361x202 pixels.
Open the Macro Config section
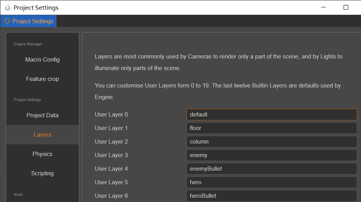pyautogui.click(x=43, y=60)
